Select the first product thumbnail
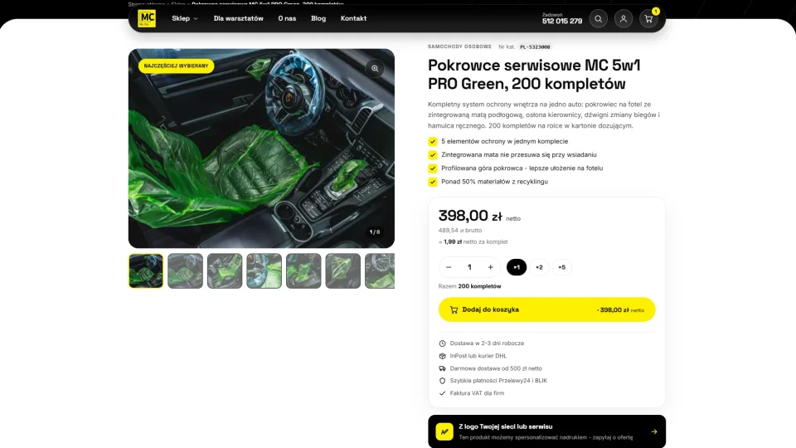 tap(146, 270)
